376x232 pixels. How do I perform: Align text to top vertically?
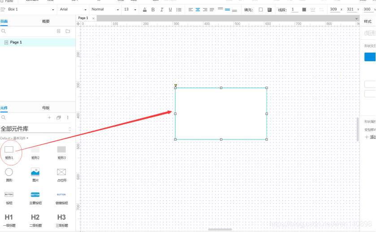[220, 9]
